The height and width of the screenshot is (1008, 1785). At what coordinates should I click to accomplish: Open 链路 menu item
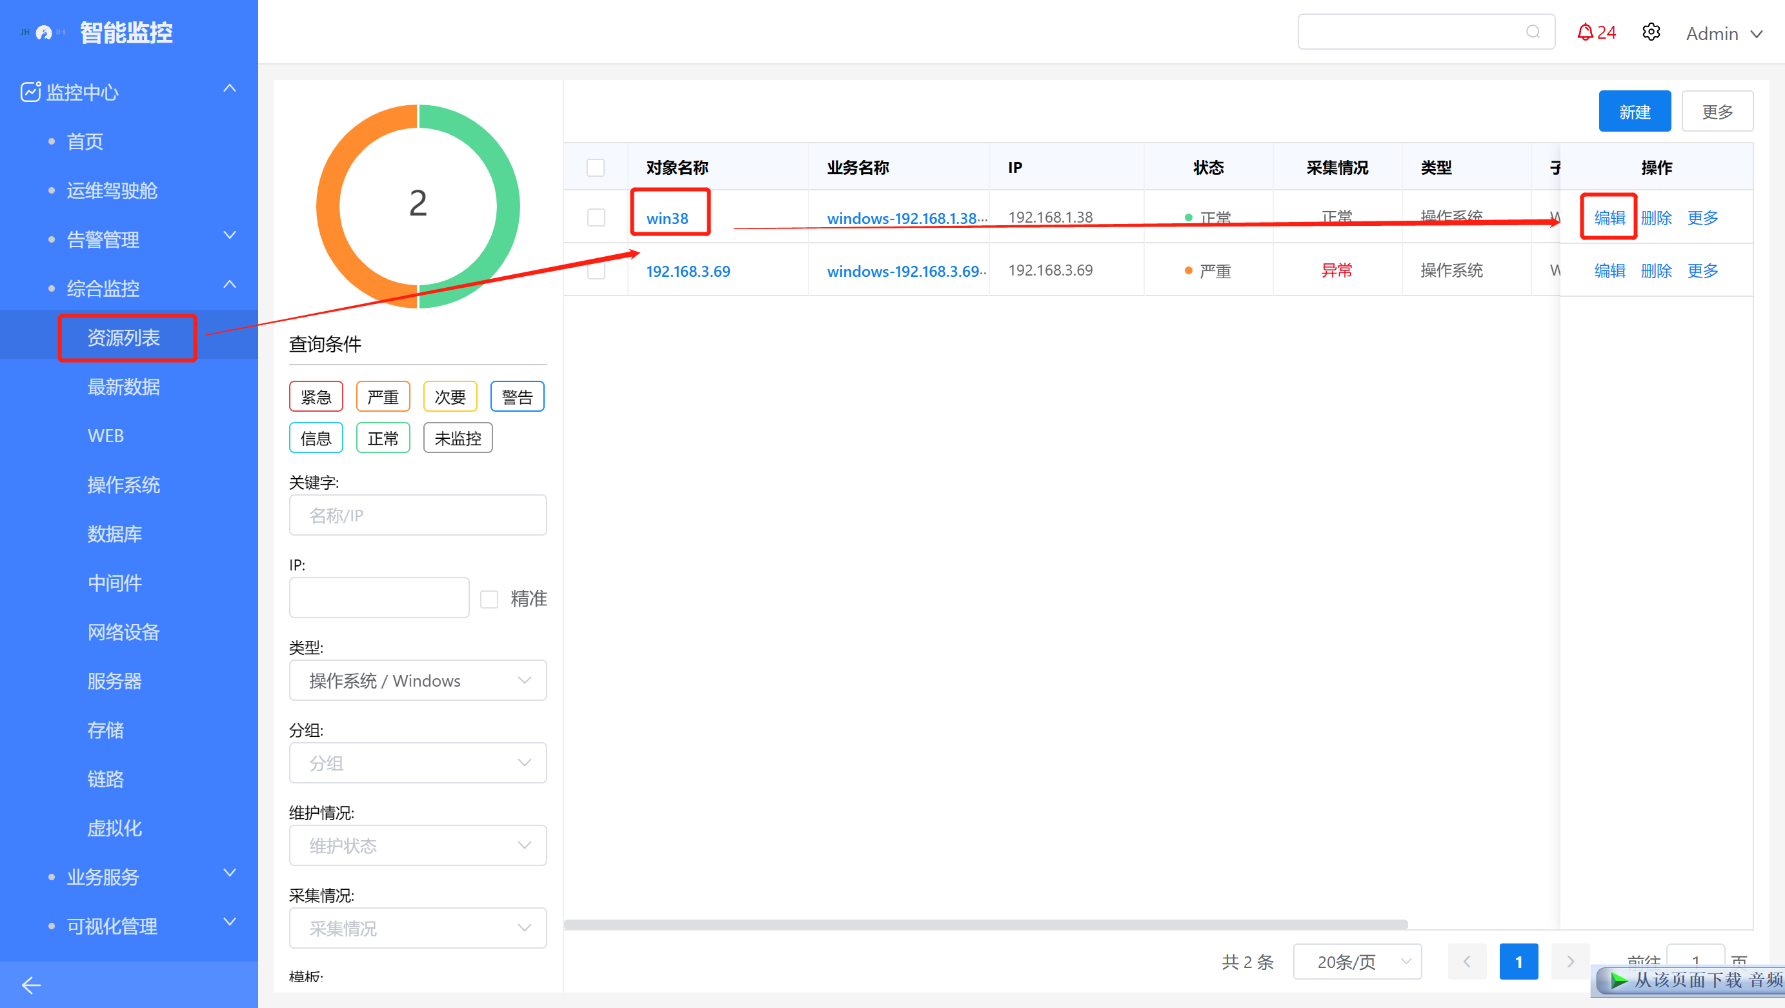click(105, 779)
